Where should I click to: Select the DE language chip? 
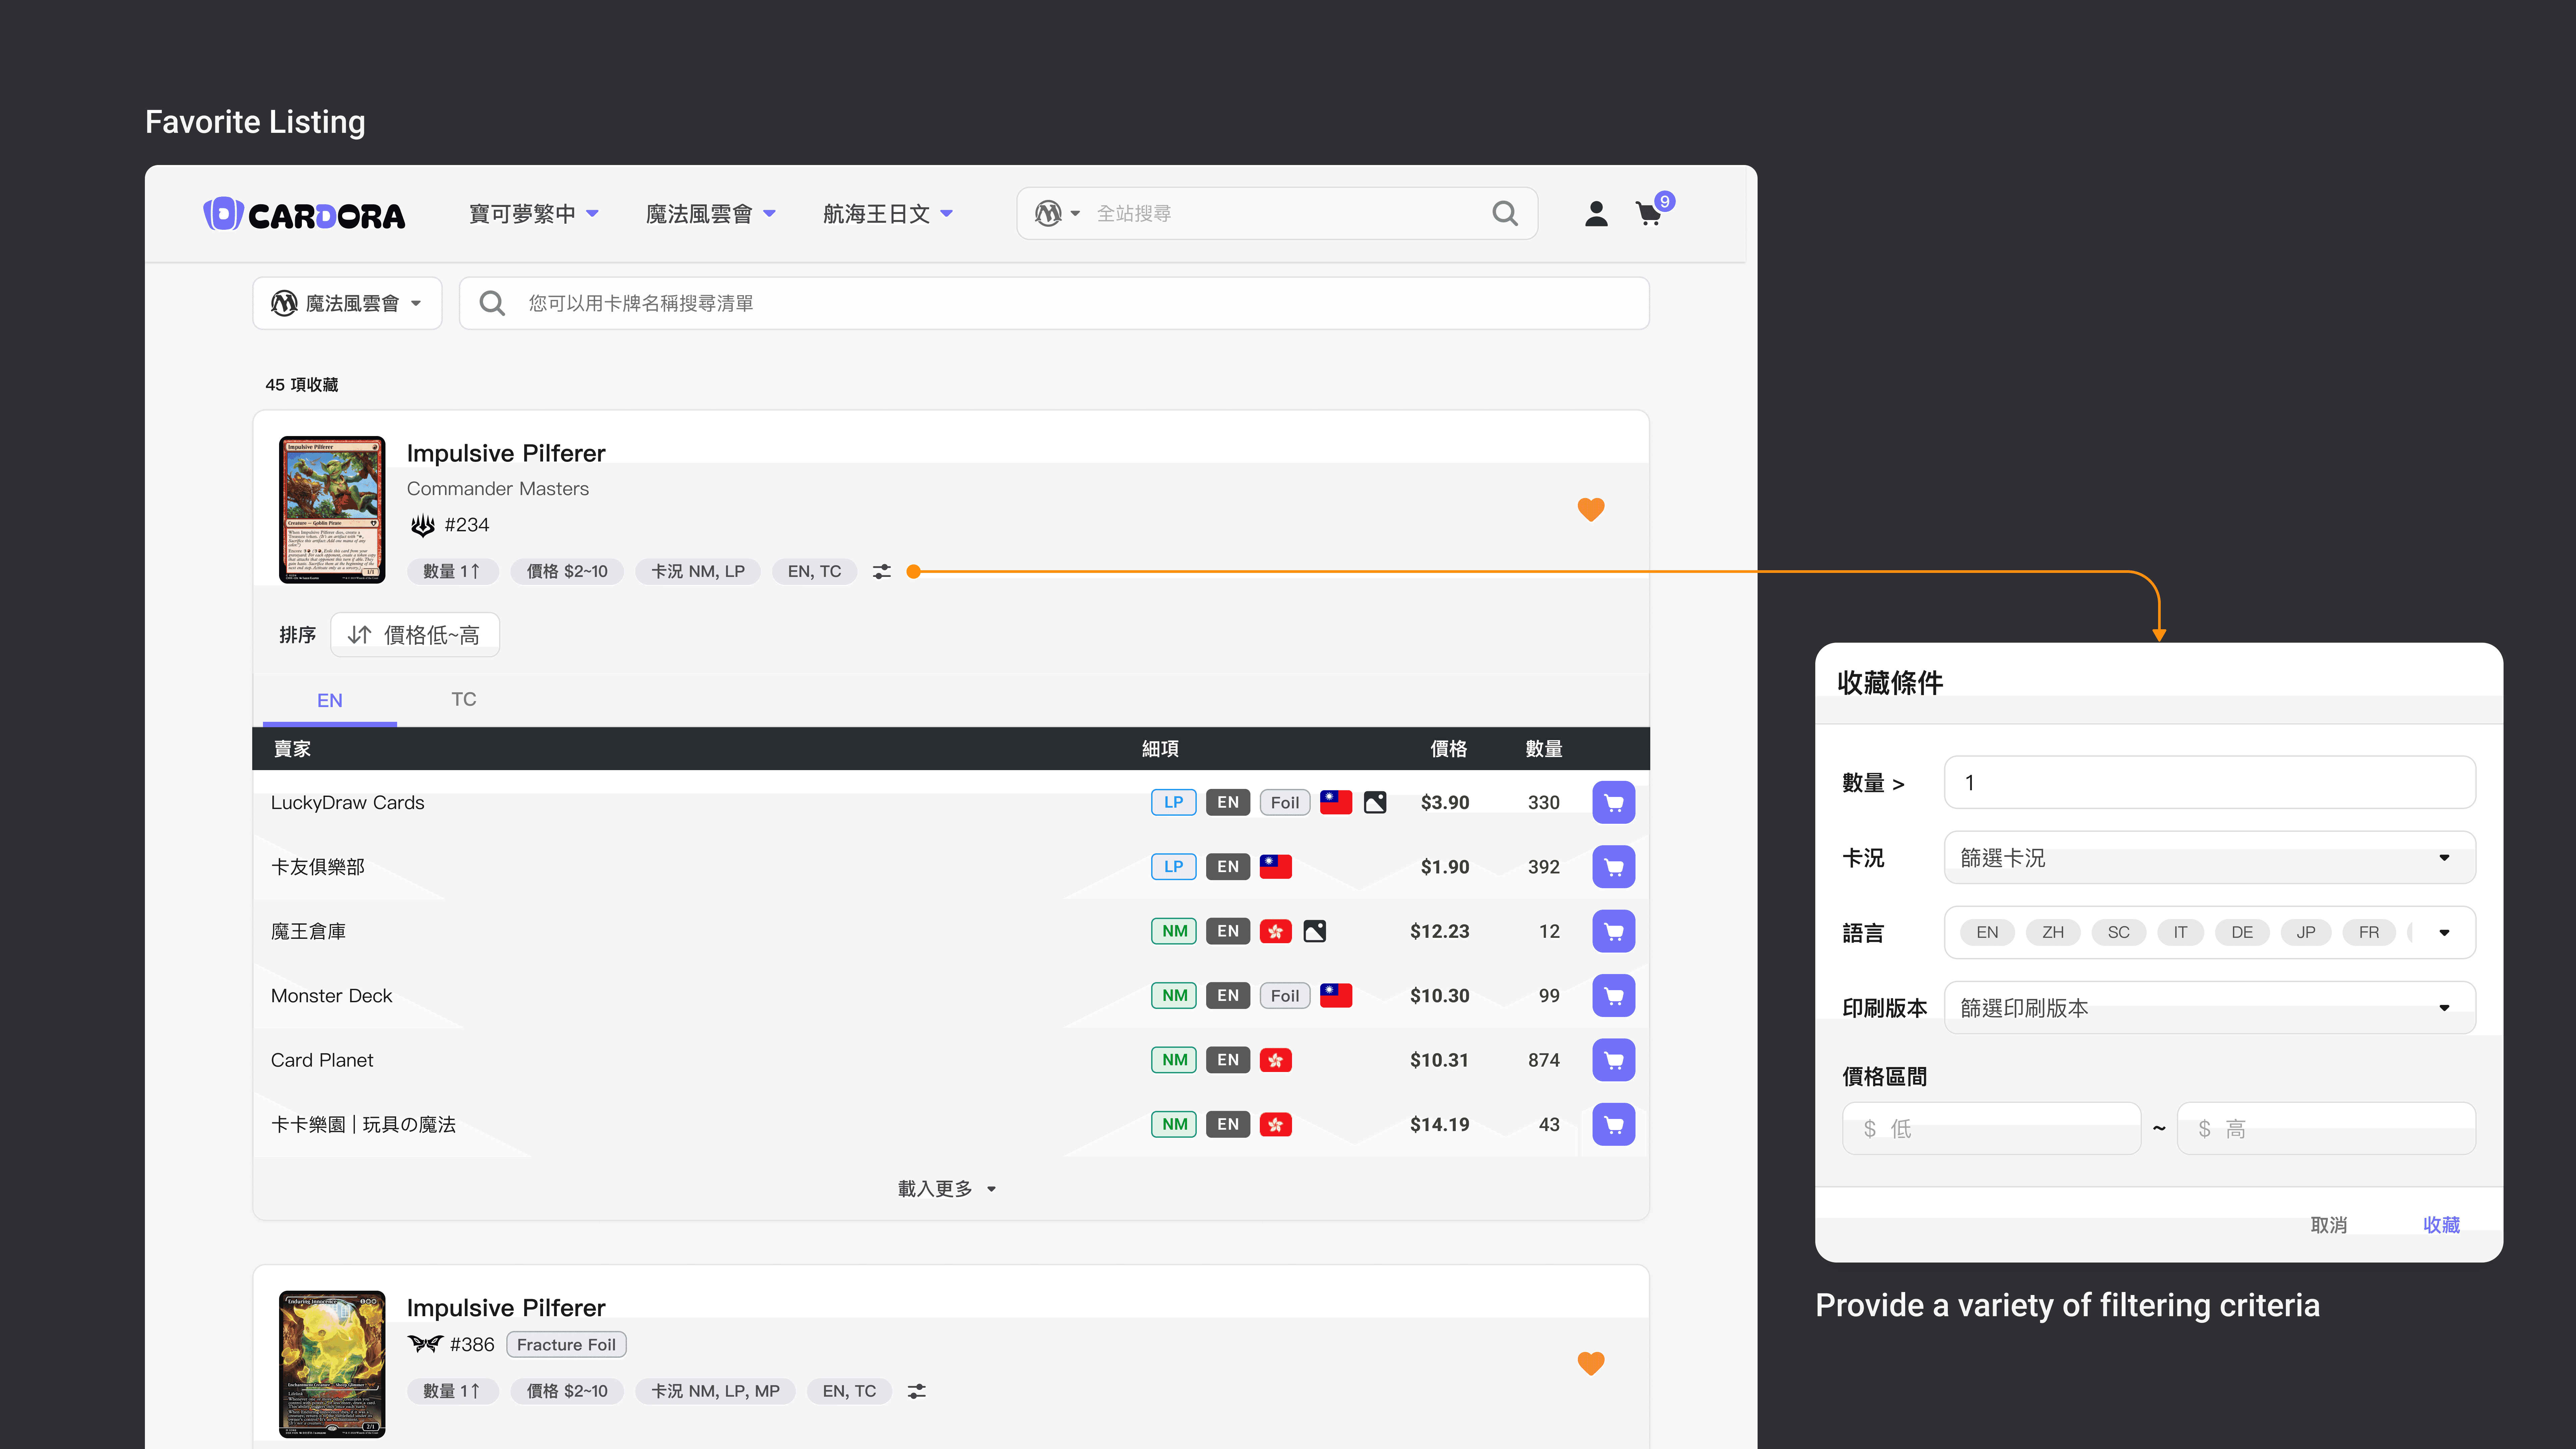tap(2242, 932)
